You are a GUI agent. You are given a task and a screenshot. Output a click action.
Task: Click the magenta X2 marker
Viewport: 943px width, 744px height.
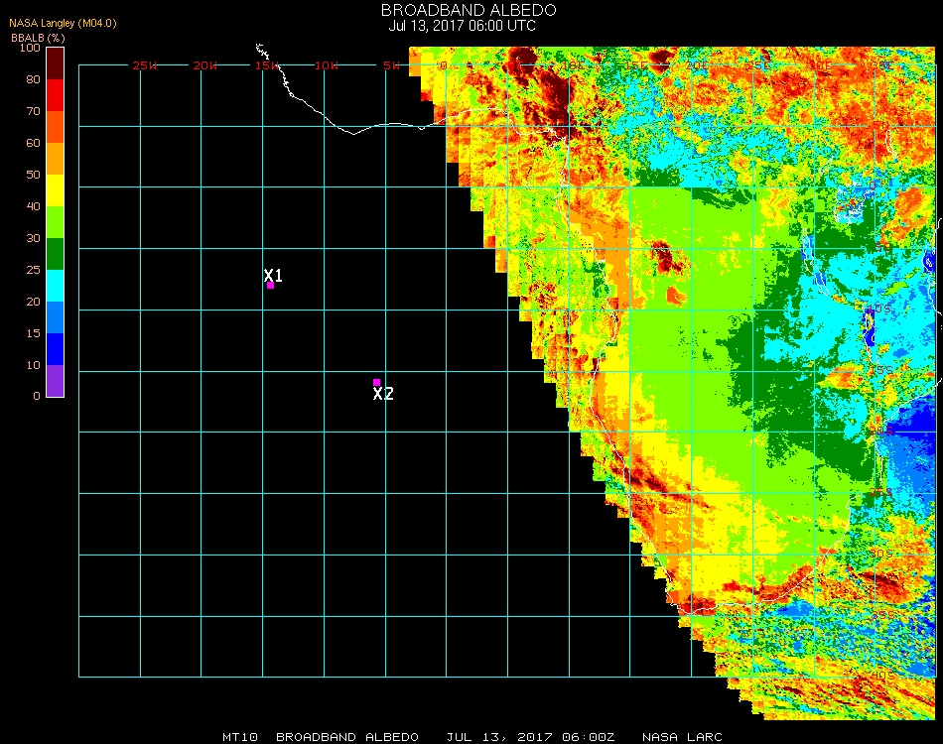376,383
